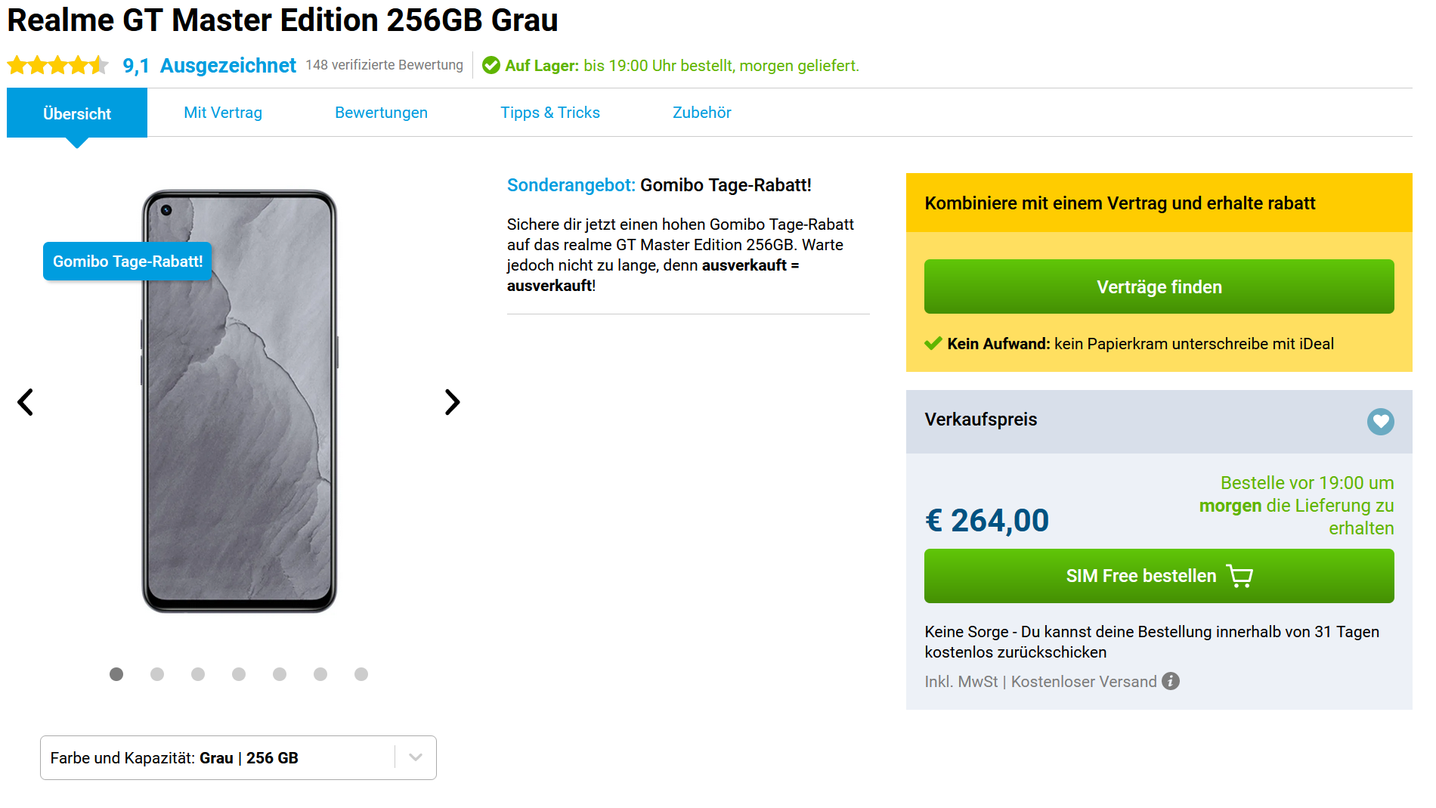The height and width of the screenshot is (808, 1436).
Task: Select the third image carousel dot
Action: click(x=198, y=674)
